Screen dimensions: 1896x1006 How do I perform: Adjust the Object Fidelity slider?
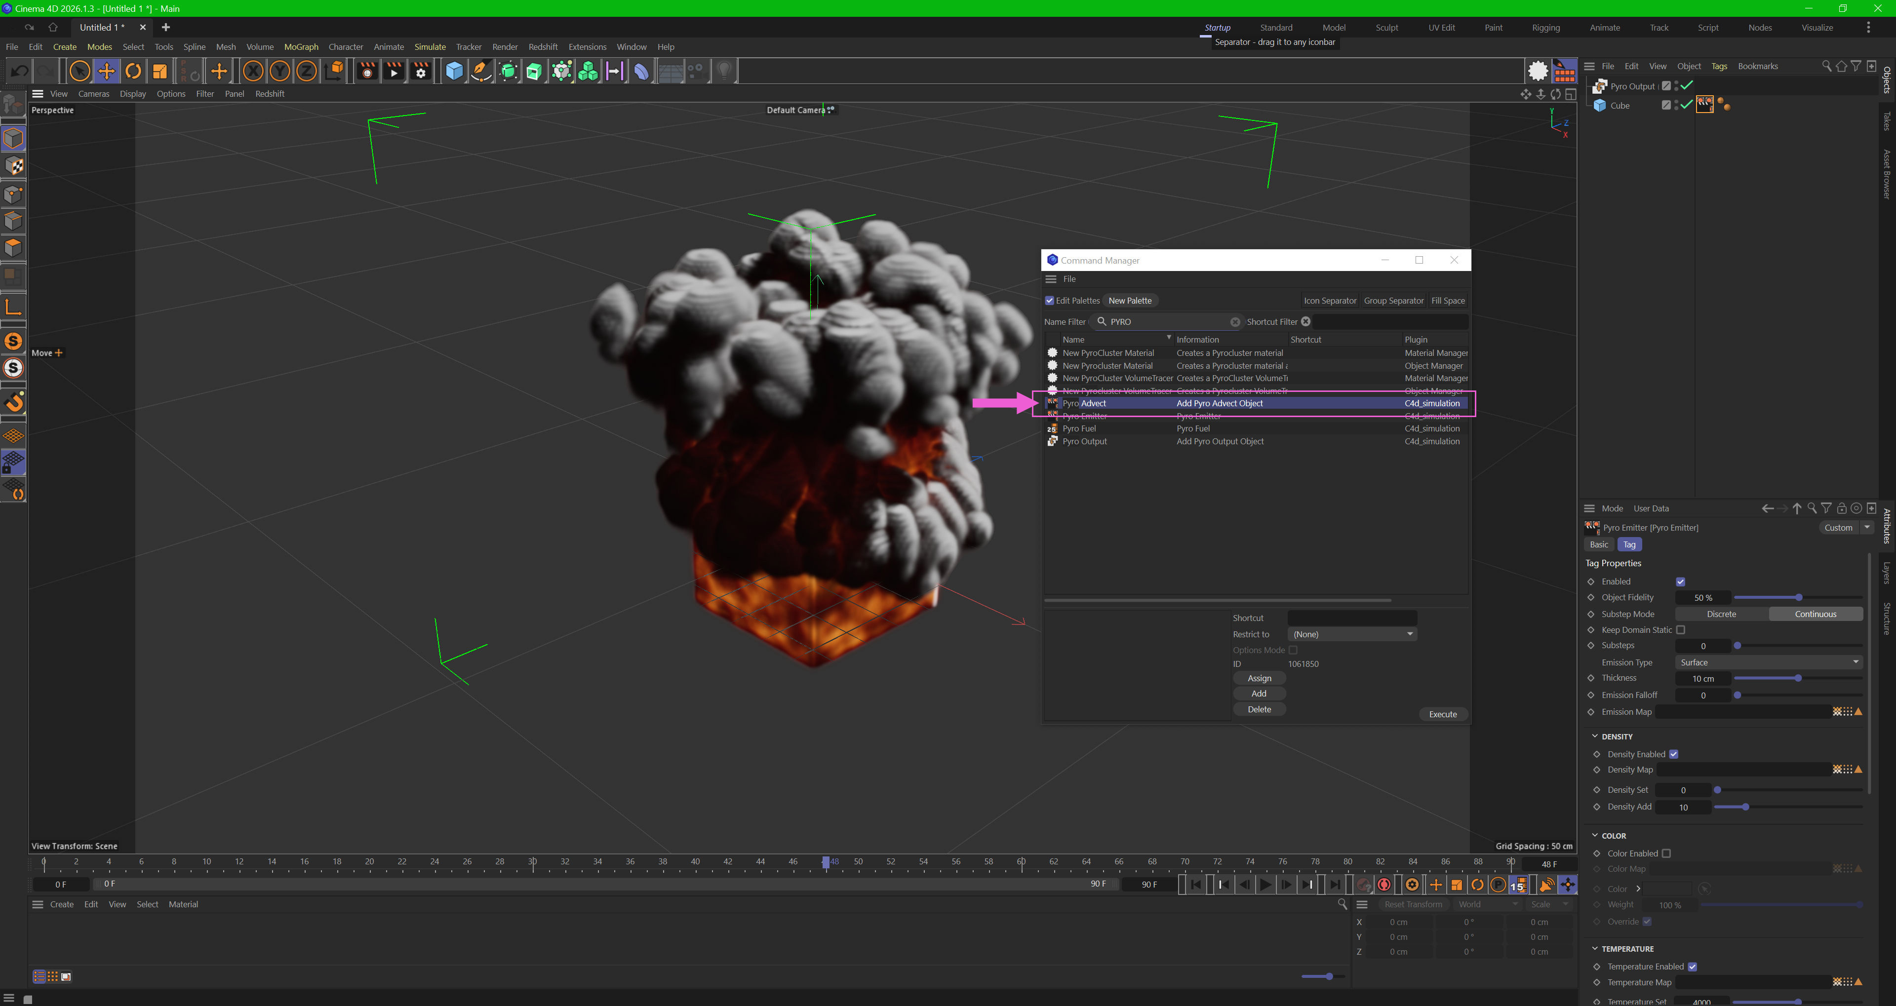pyautogui.click(x=1798, y=598)
